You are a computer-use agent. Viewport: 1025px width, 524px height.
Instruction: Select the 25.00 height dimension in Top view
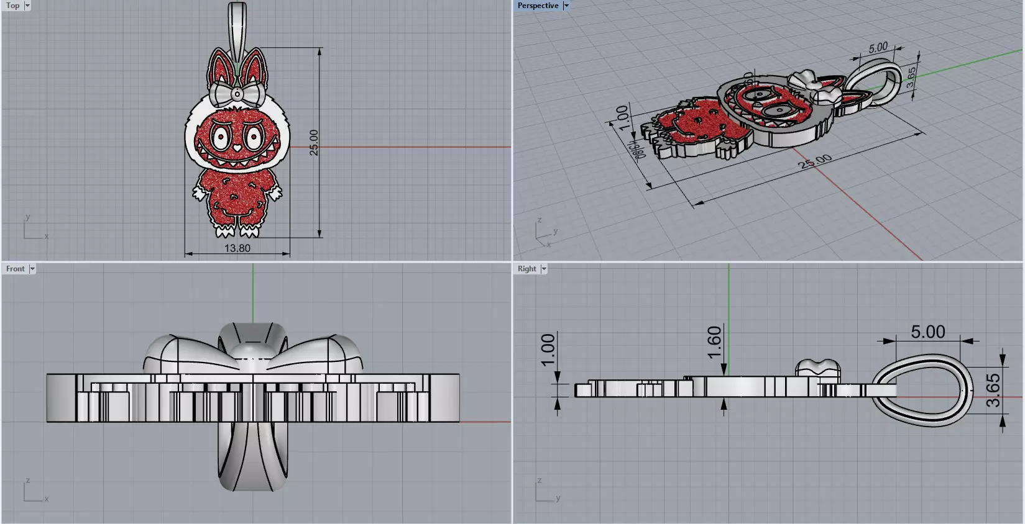pyautogui.click(x=314, y=143)
